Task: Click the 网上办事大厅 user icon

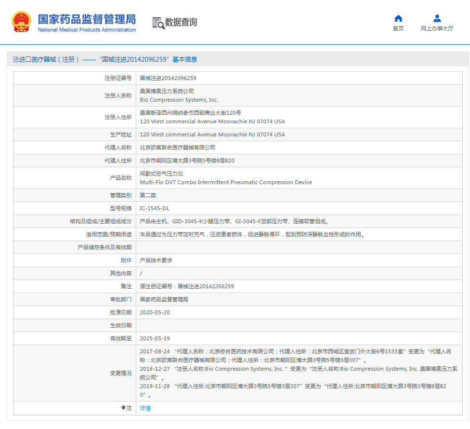Action: tap(437, 18)
